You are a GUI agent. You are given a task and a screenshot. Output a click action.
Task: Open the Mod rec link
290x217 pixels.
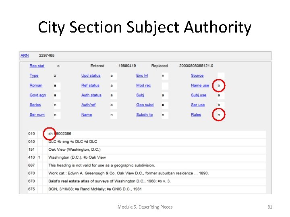(x=143, y=86)
